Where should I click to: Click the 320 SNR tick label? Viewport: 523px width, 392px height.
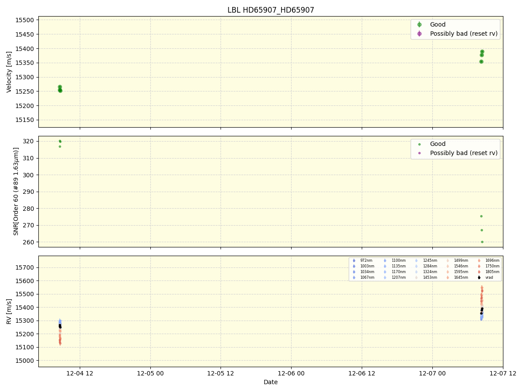(29, 141)
